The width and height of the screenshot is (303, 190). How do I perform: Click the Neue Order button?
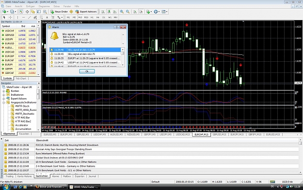click(59, 12)
